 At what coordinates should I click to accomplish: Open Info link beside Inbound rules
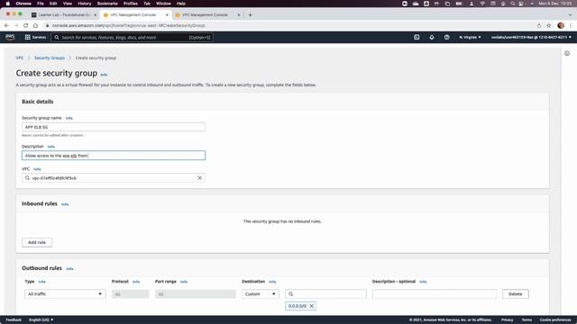pos(65,204)
